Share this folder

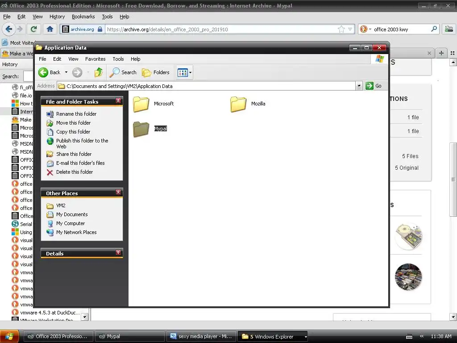point(74,154)
